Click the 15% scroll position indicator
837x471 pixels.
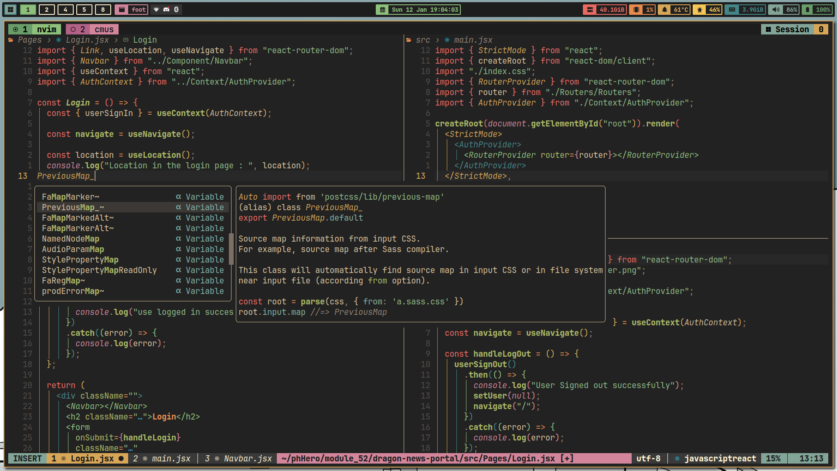coord(773,458)
